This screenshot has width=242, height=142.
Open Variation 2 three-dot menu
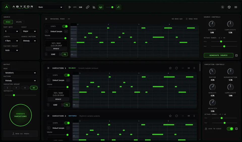(x=183, y=116)
